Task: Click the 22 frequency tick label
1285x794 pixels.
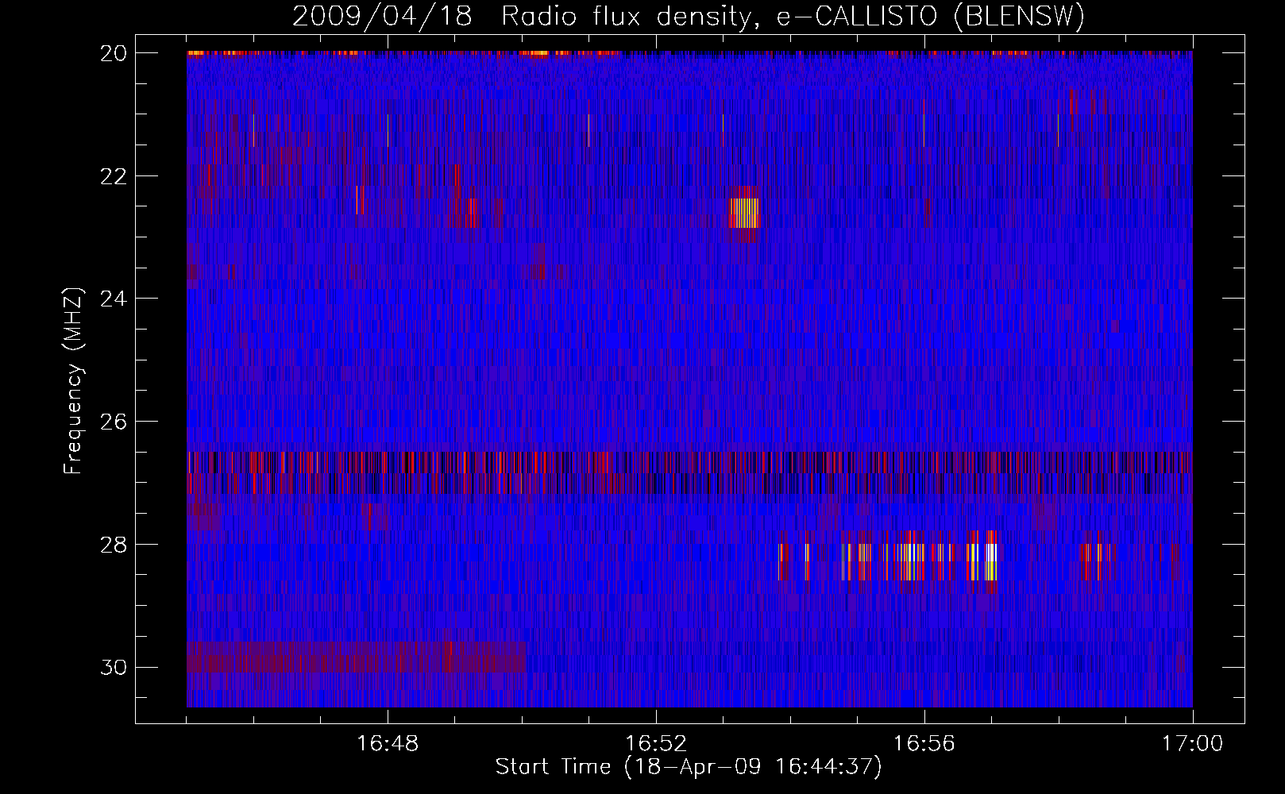Action: pyautogui.click(x=114, y=175)
